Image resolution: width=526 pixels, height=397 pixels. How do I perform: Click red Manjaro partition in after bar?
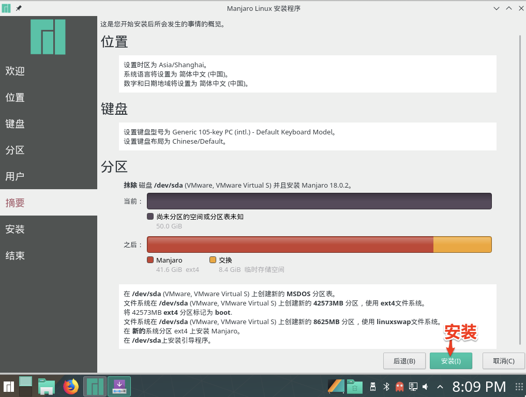290,245
